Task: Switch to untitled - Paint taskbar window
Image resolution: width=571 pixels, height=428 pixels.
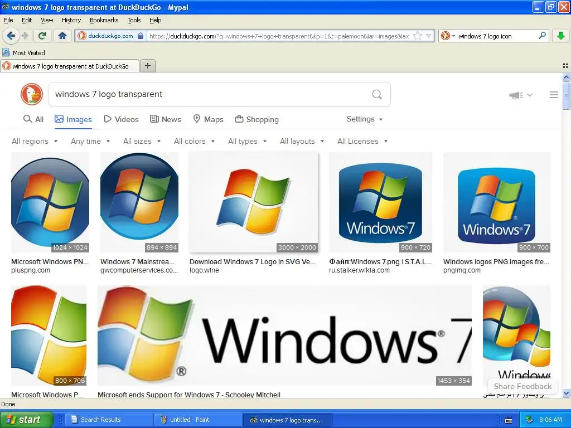Action: 198,420
